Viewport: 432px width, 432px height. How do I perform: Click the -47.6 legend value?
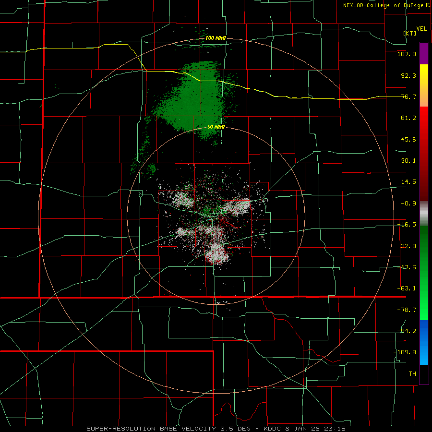407,267
